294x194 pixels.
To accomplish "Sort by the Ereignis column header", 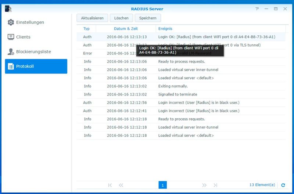I will click(220, 29).
